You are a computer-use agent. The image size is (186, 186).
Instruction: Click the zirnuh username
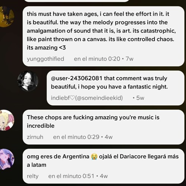[x=35, y=137]
